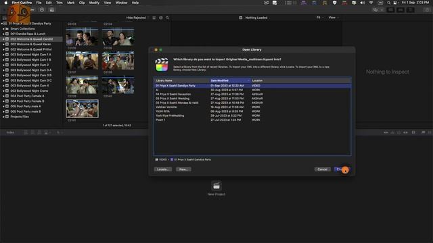Open the Modify menu
This screenshot has width=433, height=243.
[94, 3]
